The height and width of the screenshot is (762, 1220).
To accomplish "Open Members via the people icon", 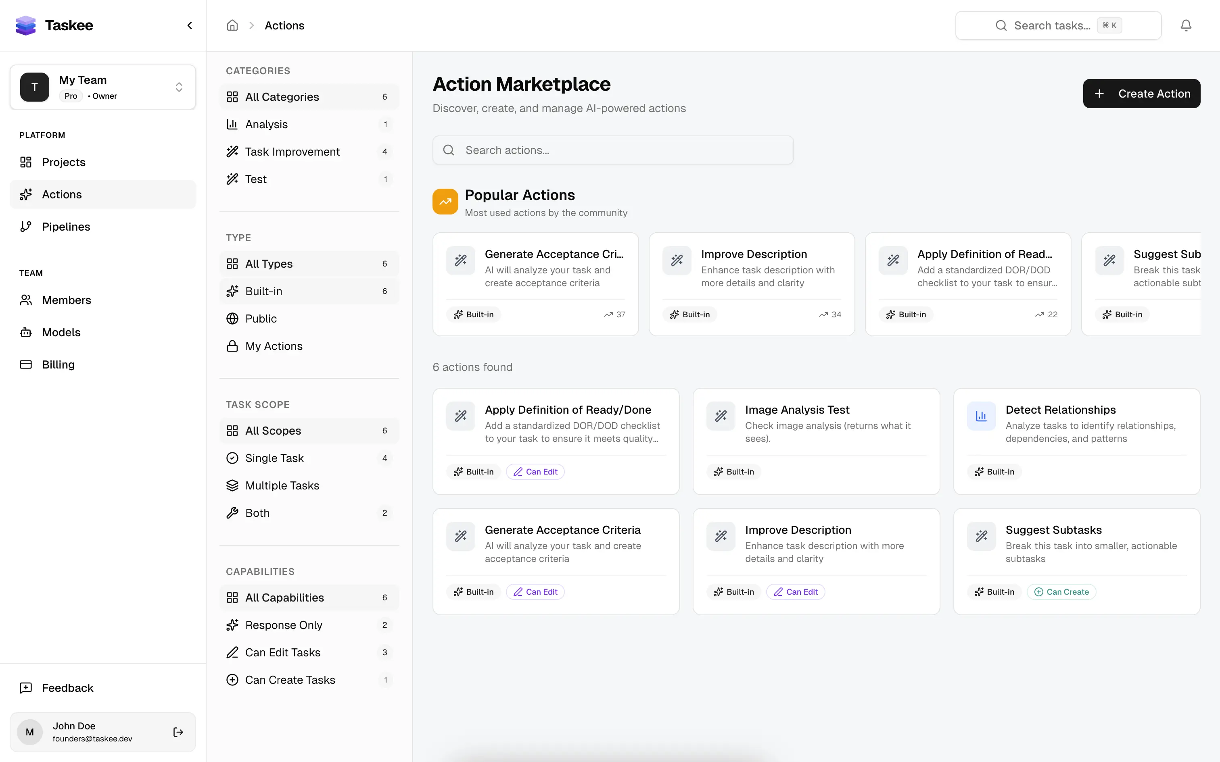I will [x=26, y=300].
